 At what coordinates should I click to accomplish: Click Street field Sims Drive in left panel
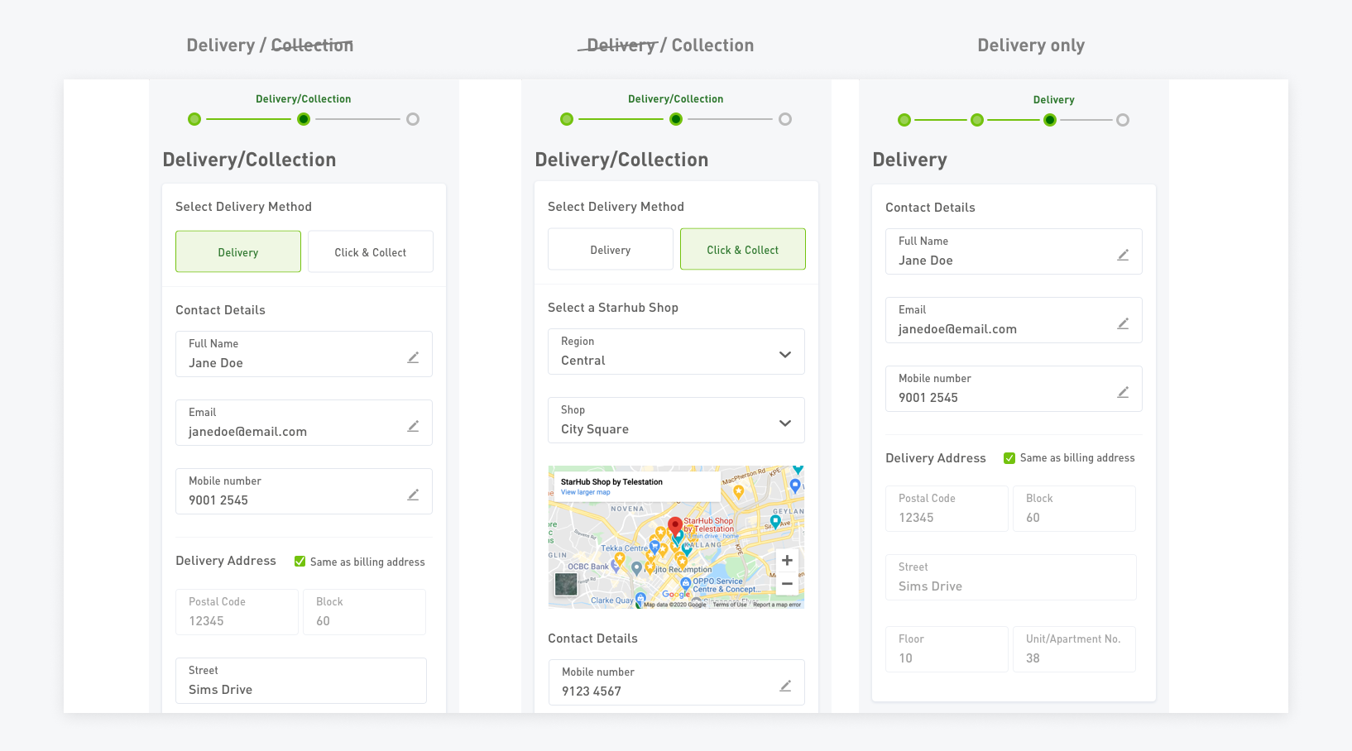click(x=301, y=681)
